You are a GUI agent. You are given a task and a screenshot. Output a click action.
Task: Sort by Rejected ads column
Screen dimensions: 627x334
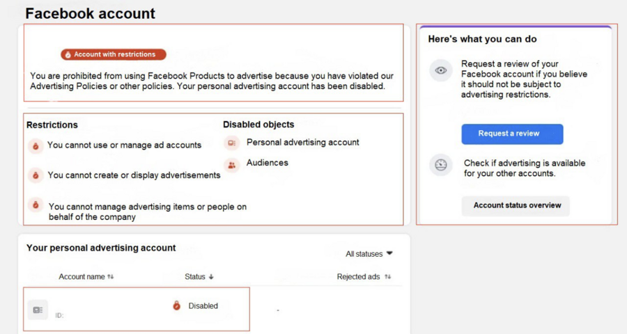(x=388, y=276)
